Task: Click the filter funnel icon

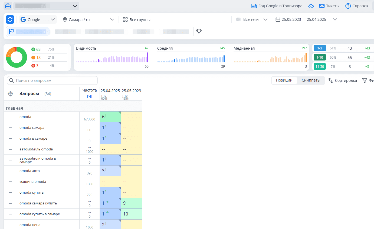Action: [x=365, y=80]
